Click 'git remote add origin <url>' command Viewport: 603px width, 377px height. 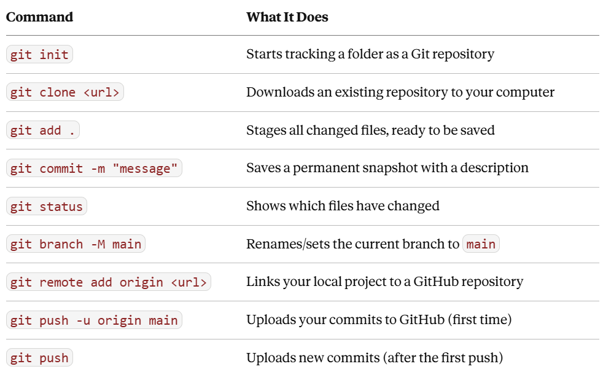(x=109, y=282)
